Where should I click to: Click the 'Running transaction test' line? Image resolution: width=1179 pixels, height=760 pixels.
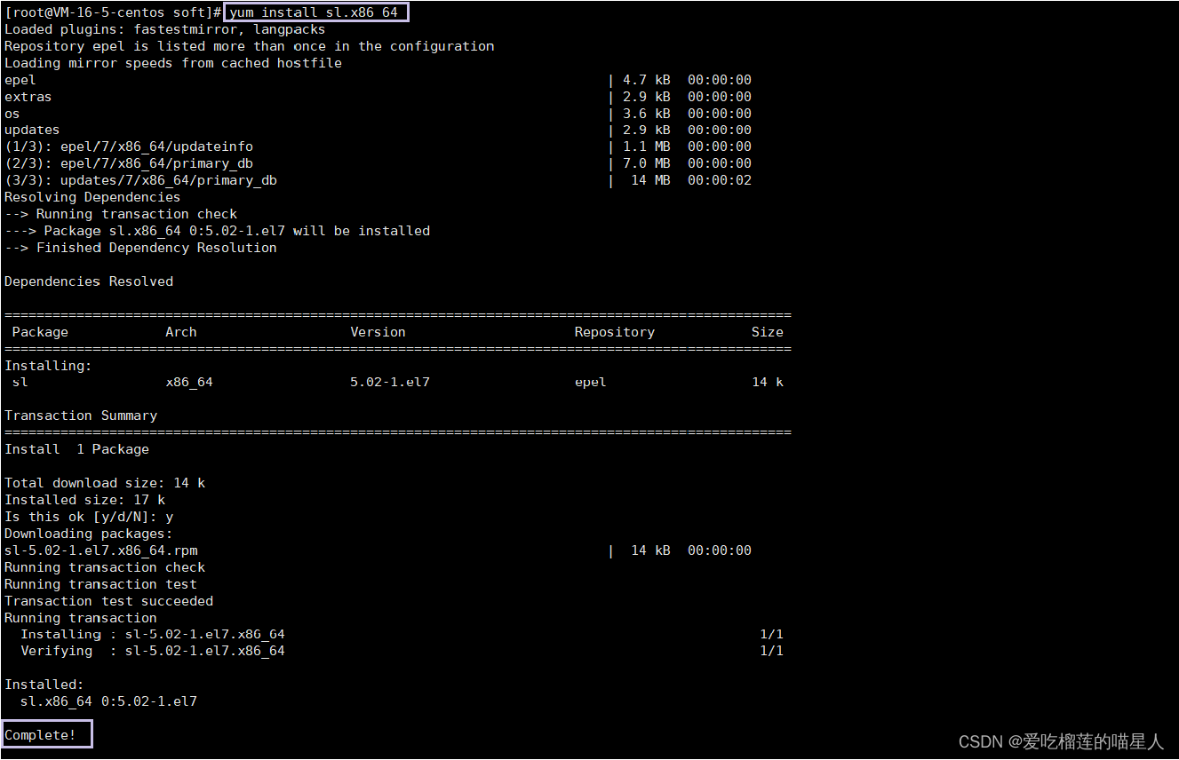tap(100, 584)
